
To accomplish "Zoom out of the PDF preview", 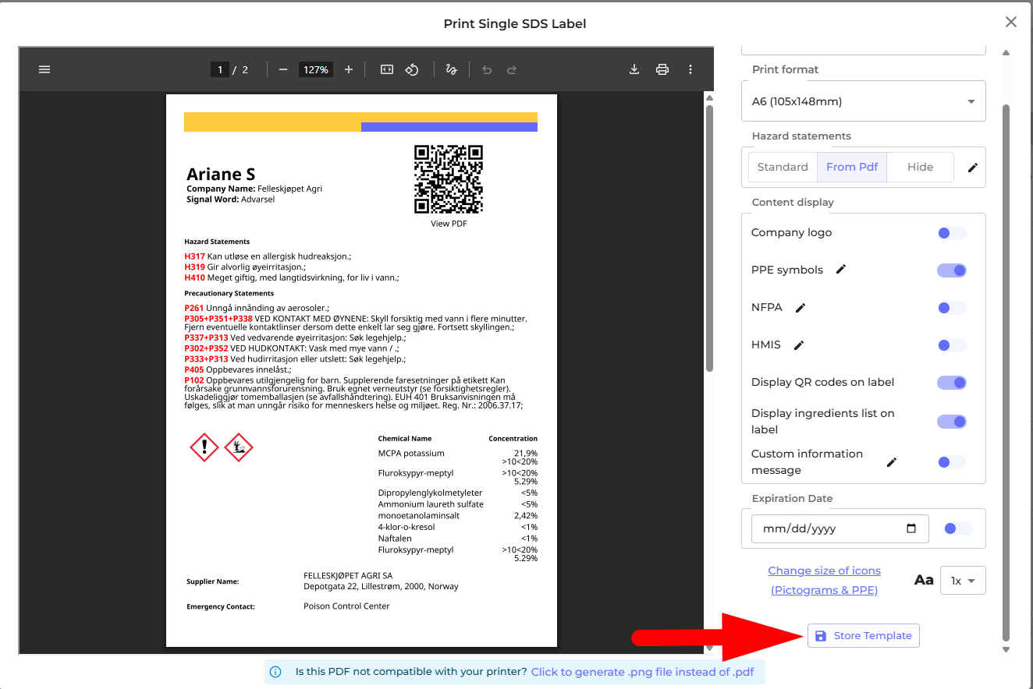I will 283,69.
